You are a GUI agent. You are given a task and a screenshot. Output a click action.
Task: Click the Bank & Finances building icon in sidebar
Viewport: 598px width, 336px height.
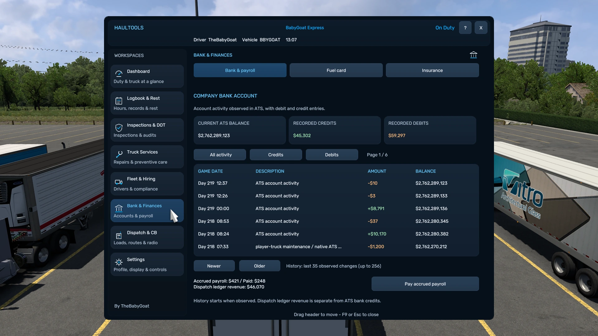119,208
